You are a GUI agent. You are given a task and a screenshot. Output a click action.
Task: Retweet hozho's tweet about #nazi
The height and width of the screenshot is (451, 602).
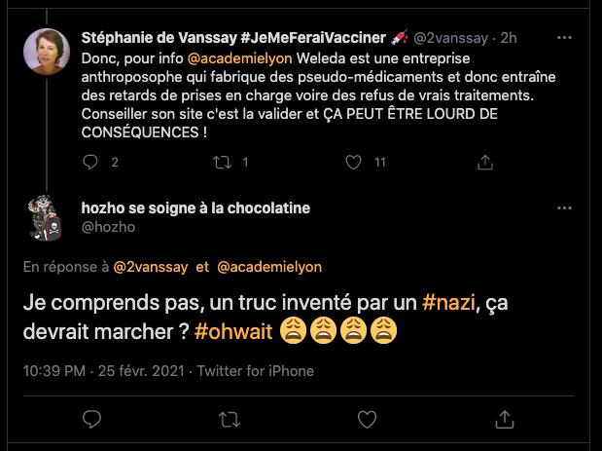point(230,419)
